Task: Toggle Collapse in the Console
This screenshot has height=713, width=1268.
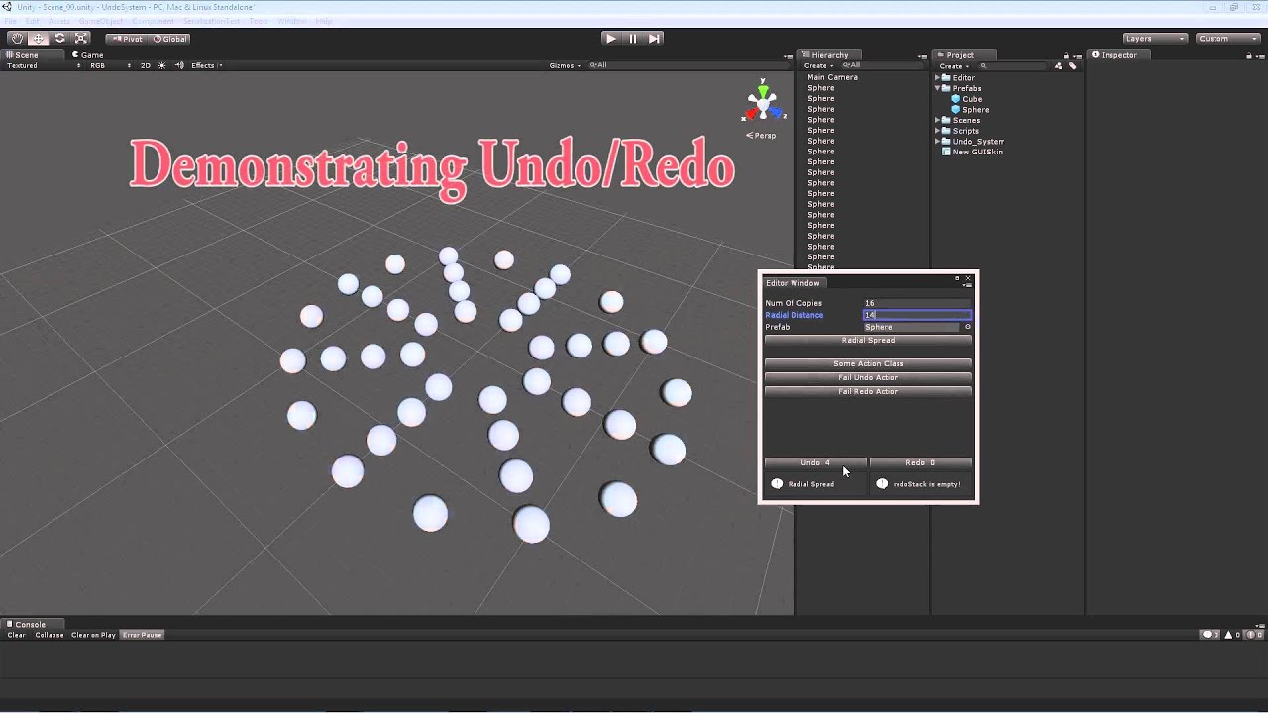Action: point(50,635)
